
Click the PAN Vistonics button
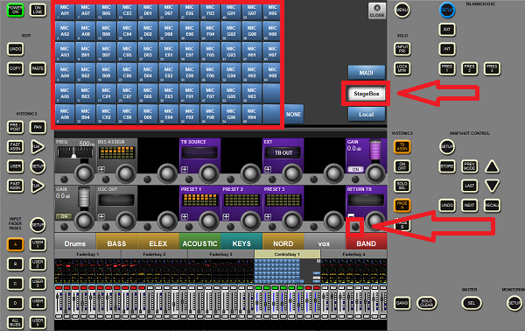pyautogui.click(x=38, y=127)
